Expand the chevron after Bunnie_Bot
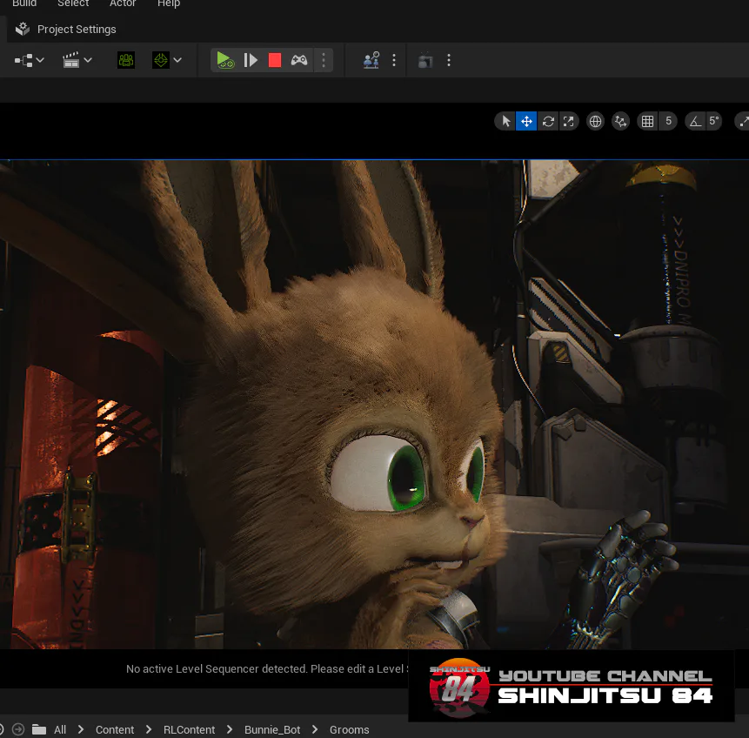The image size is (749, 738). click(x=315, y=729)
